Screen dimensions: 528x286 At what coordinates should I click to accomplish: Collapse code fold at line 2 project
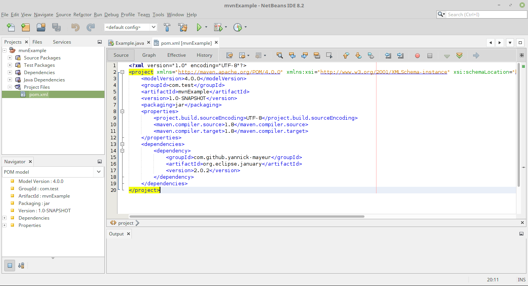tap(123, 72)
